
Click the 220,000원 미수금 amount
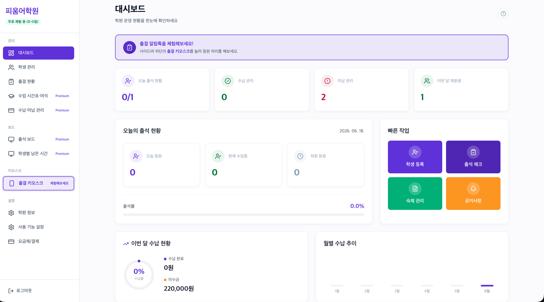[x=179, y=289]
